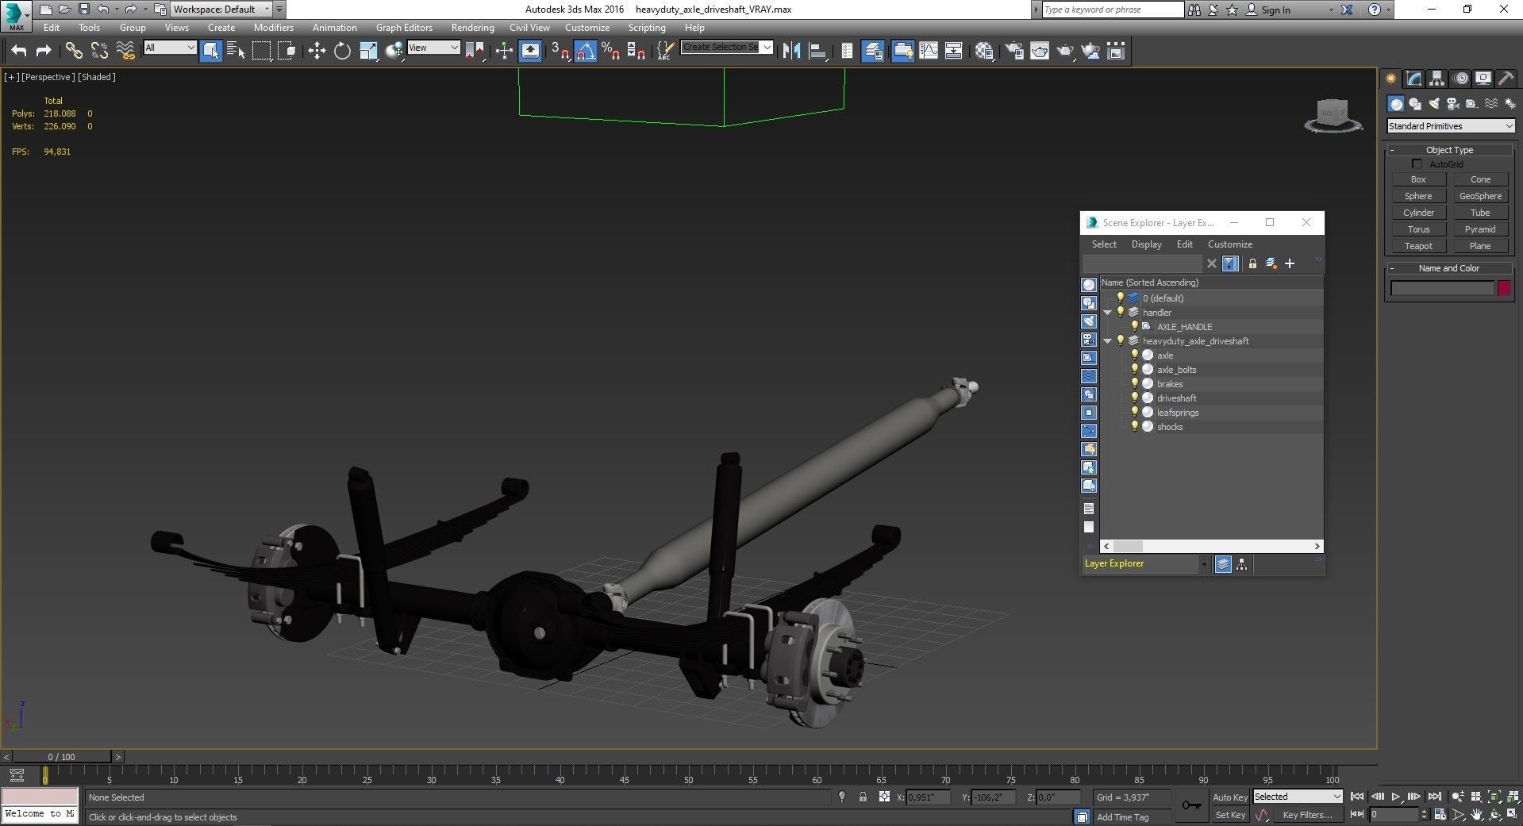The image size is (1523, 826).
Task: Toggle the Scene Explorer lock cell icon
Action: 1252,263
